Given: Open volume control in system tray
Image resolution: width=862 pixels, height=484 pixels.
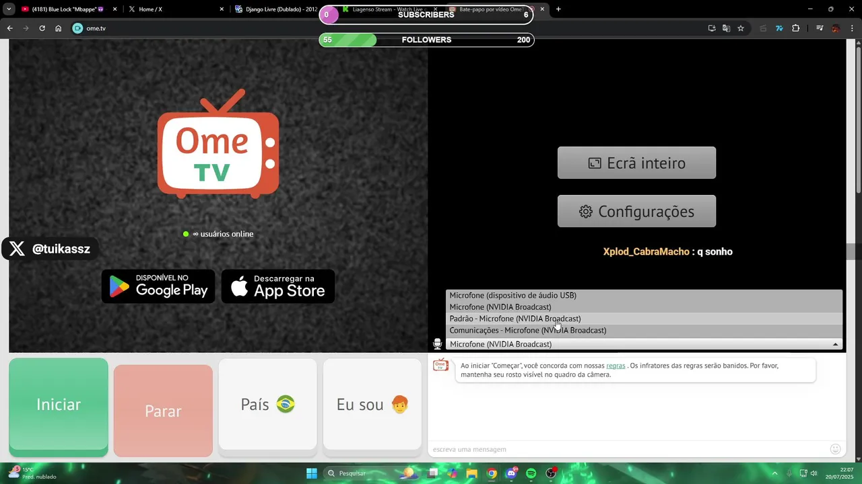Looking at the screenshot, I should coord(814,473).
